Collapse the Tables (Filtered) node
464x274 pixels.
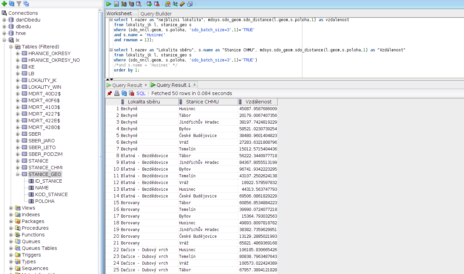[11, 47]
